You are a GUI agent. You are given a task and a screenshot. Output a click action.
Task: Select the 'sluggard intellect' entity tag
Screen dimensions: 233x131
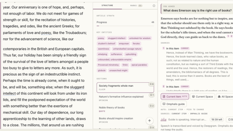coord(116,38)
